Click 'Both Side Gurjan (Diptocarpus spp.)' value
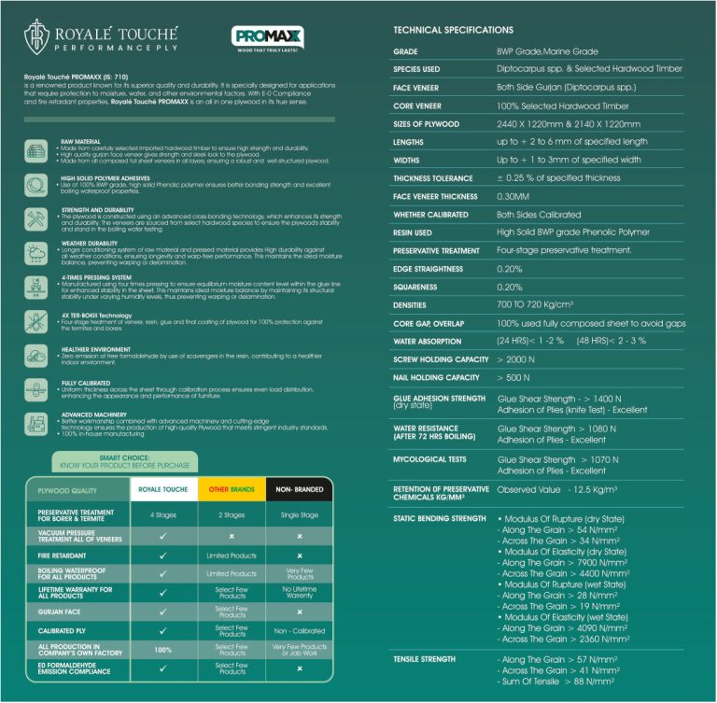The image size is (717, 703). pyautogui.click(x=567, y=87)
